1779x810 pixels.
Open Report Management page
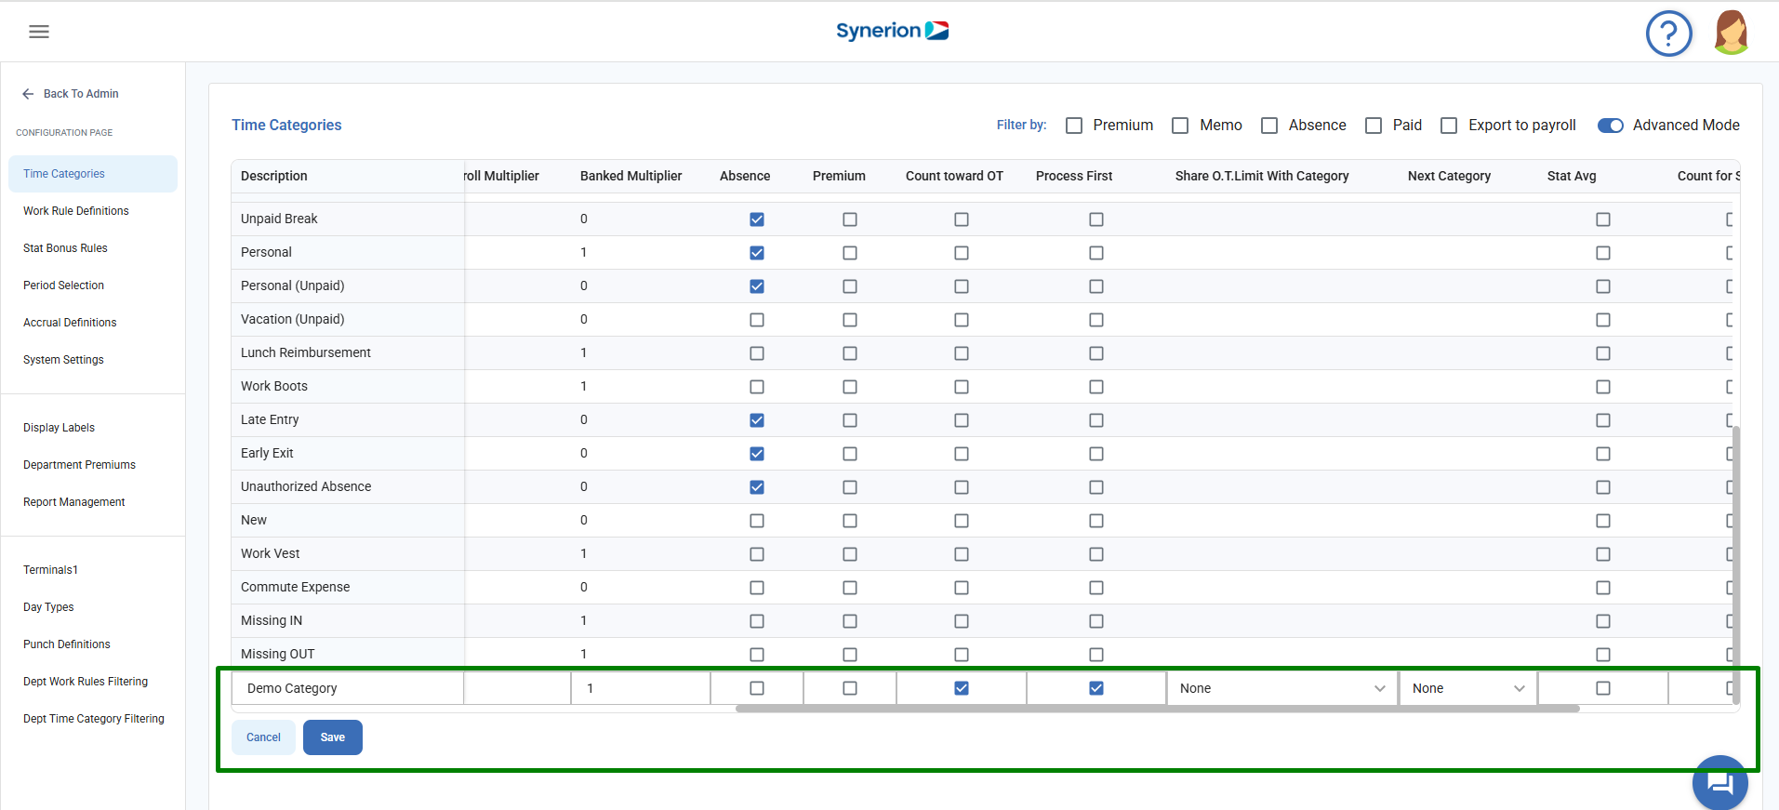point(73,502)
